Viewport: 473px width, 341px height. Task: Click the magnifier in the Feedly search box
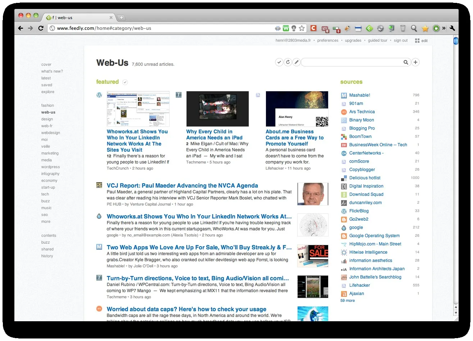[x=406, y=63]
